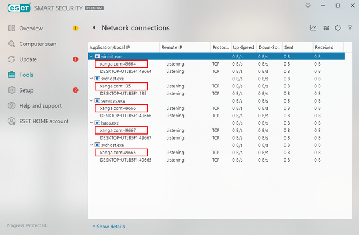Click the services.exe application icon

click(97, 100)
